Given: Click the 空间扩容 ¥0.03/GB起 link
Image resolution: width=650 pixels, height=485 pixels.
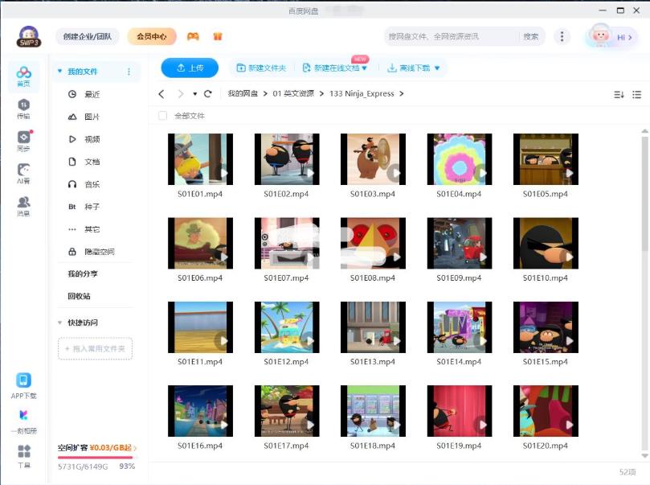Looking at the screenshot, I should coord(97,448).
